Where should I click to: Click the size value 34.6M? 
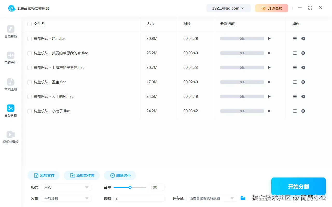152,97
